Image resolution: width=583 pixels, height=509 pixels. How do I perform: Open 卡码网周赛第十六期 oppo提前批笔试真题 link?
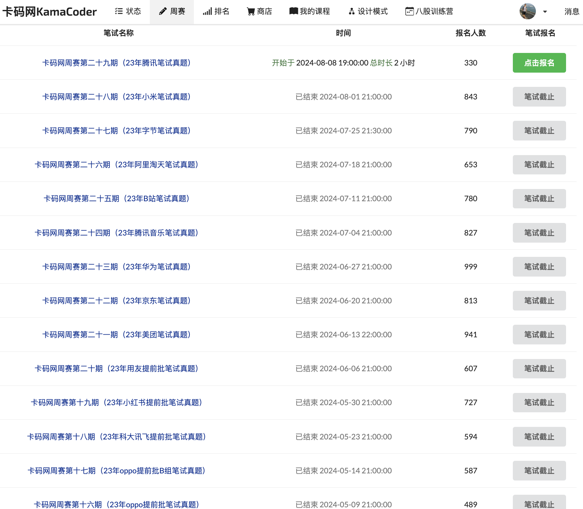click(x=116, y=505)
